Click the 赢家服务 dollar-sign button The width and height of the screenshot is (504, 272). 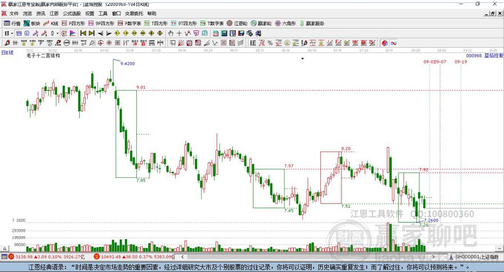(312, 24)
